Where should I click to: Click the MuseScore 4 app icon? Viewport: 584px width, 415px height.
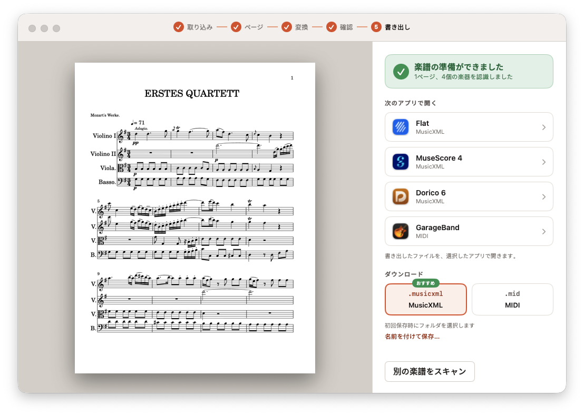point(401,162)
